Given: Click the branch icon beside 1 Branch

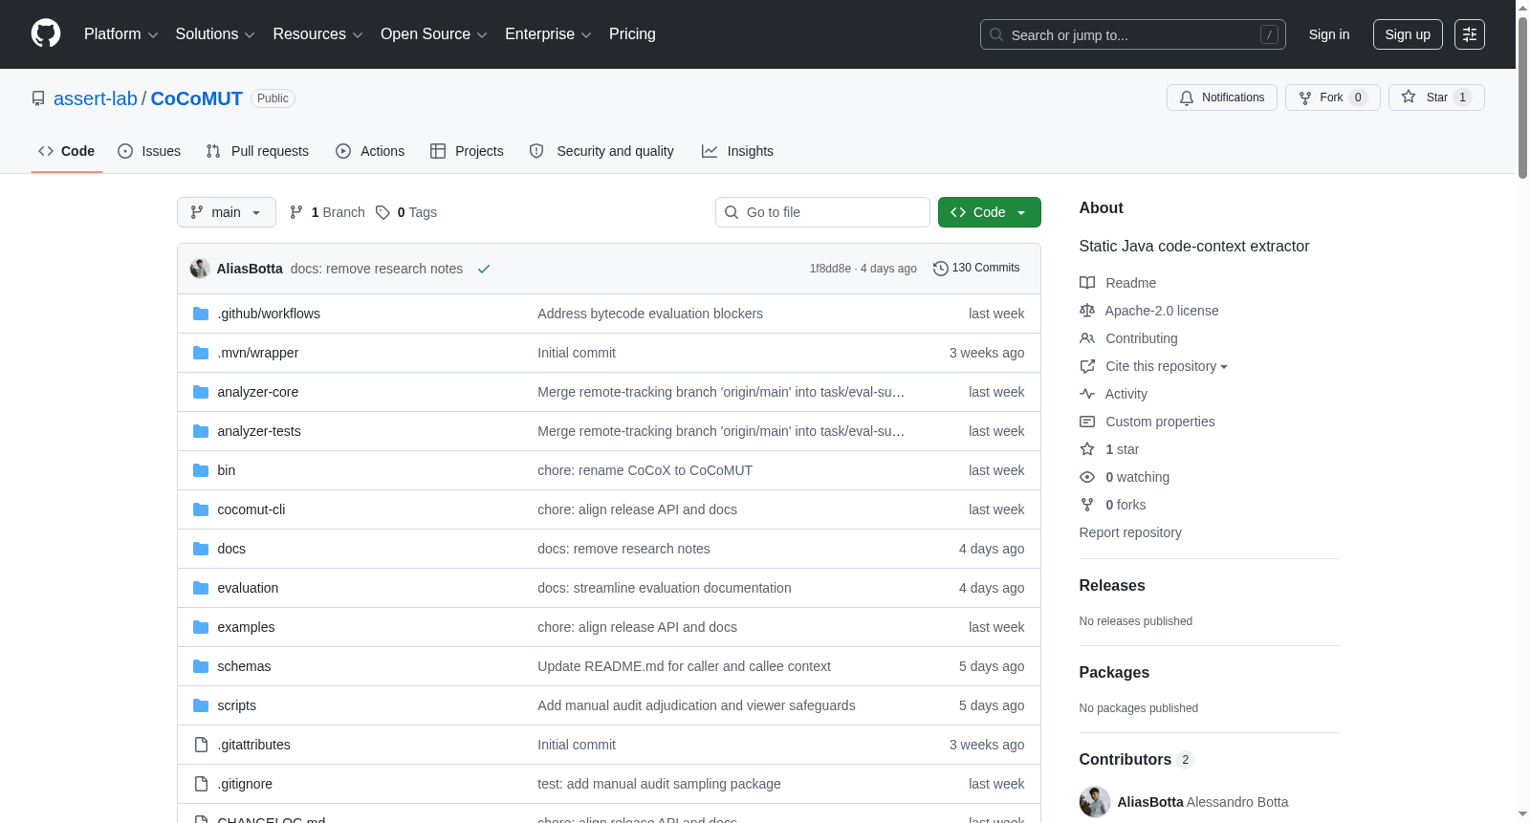Looking at the screenshot, I should pyautogui.click(x=296, y=212).
